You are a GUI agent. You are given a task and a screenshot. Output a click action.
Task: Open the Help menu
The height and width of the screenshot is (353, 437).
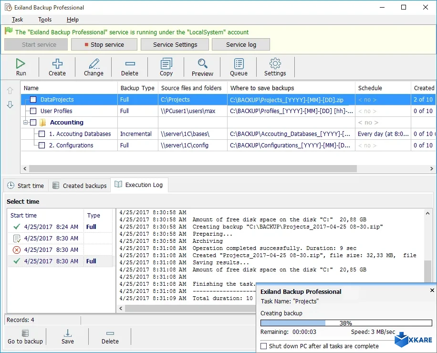point(73,20)
